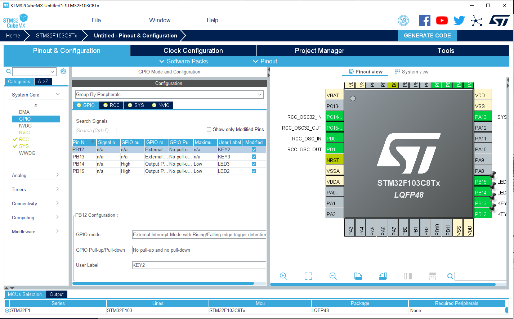Toggle Modified checkbox for PB13 row
The width and height of the screenshot is (514, 319).
[254, 157]
